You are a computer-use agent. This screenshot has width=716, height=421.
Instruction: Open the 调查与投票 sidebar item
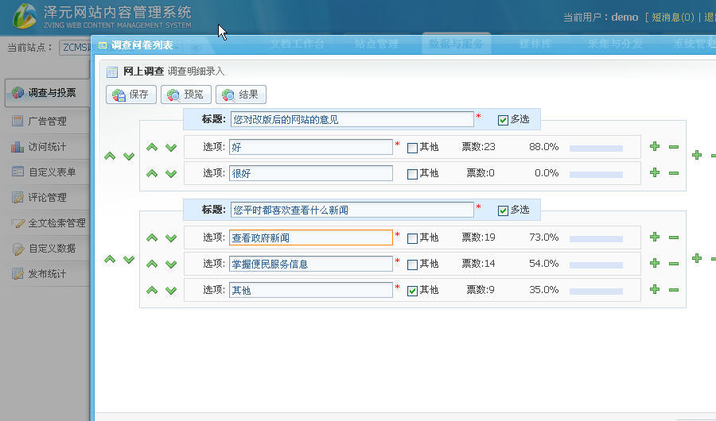tap(48, 93)
